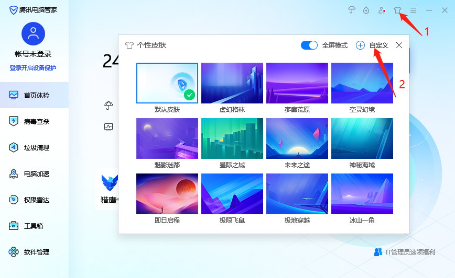Toggle the 全屏模式 switch off
The height and width of the screenshot is (278, 455).
point(309,45)
